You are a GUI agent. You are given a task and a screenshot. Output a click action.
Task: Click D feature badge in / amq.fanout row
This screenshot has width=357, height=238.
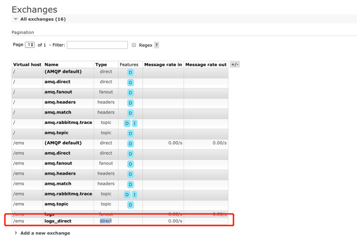(130, 93)
